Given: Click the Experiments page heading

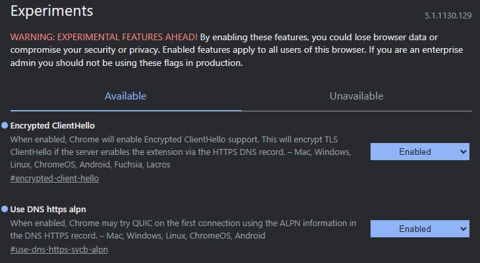Looking at the screenshot, I should [x=51, y=11].
